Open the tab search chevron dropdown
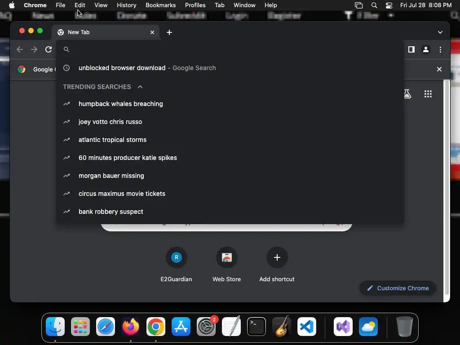 [x=440, y=32]
